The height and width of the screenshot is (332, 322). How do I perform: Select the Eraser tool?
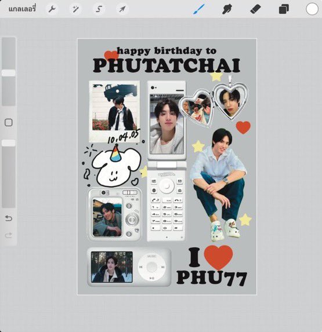pos(255,9)
